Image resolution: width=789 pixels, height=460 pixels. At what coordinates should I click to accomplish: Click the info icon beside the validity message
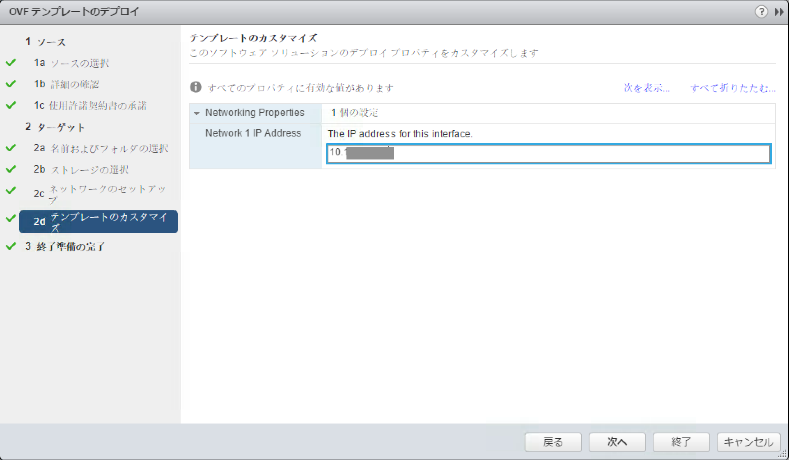[x=196, y=87]
